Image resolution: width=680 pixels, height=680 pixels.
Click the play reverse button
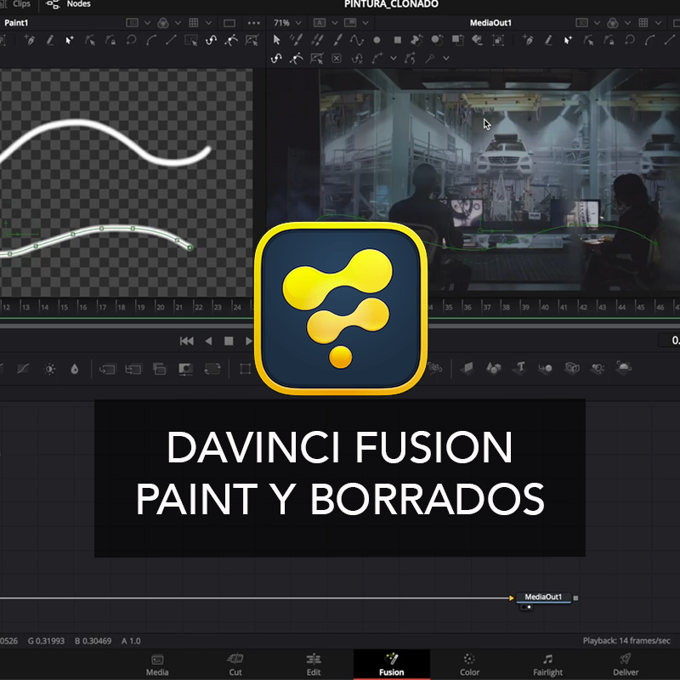[x=208, y=342]
